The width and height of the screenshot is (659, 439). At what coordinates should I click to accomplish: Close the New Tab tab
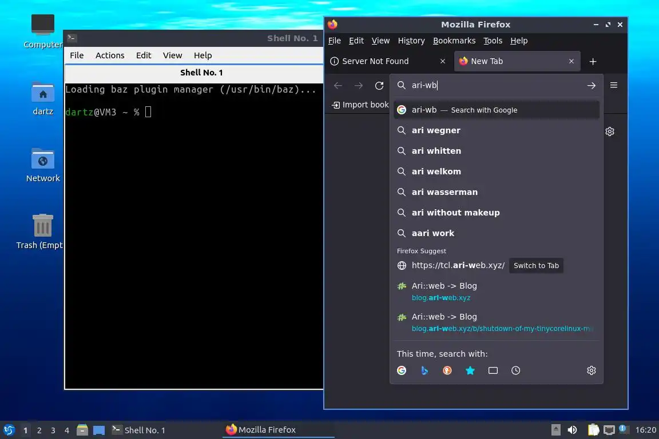[571, 61]
